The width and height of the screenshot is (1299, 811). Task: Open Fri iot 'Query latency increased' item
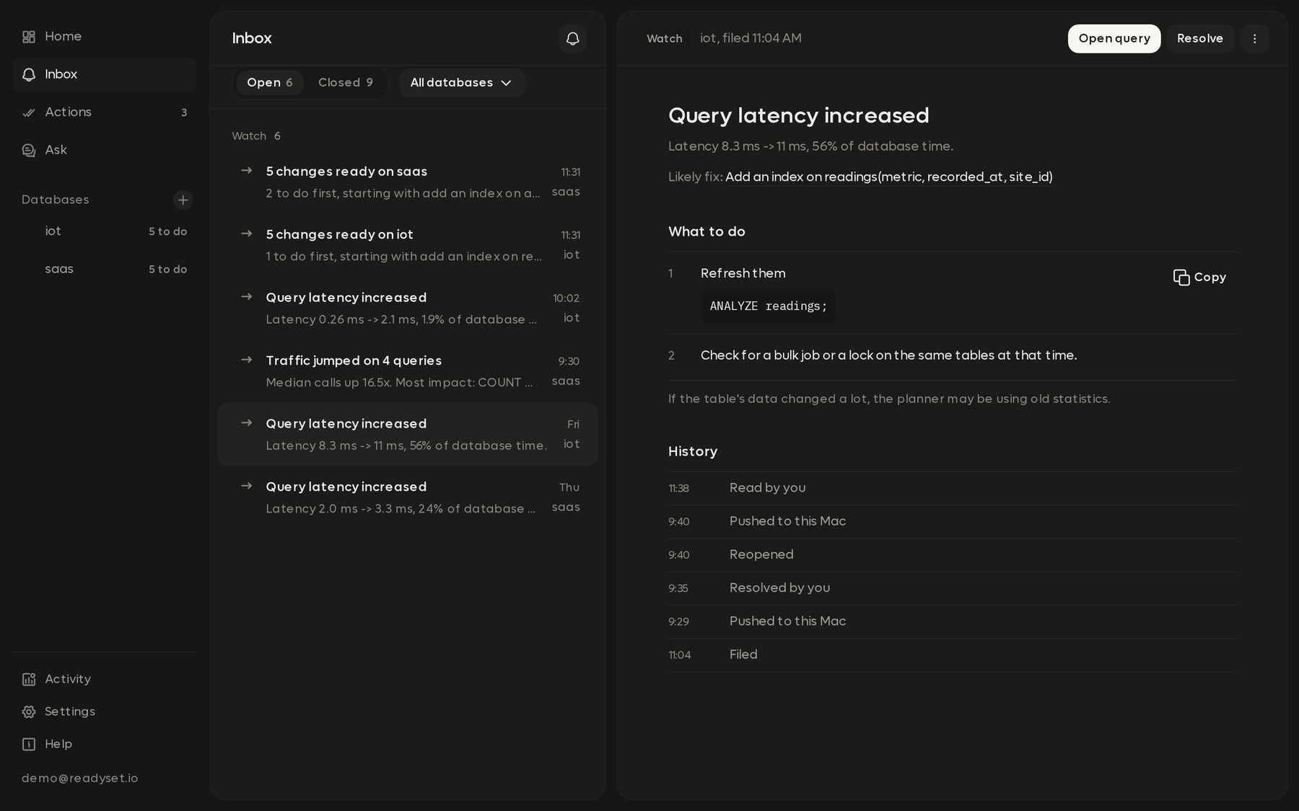(408, 434)
